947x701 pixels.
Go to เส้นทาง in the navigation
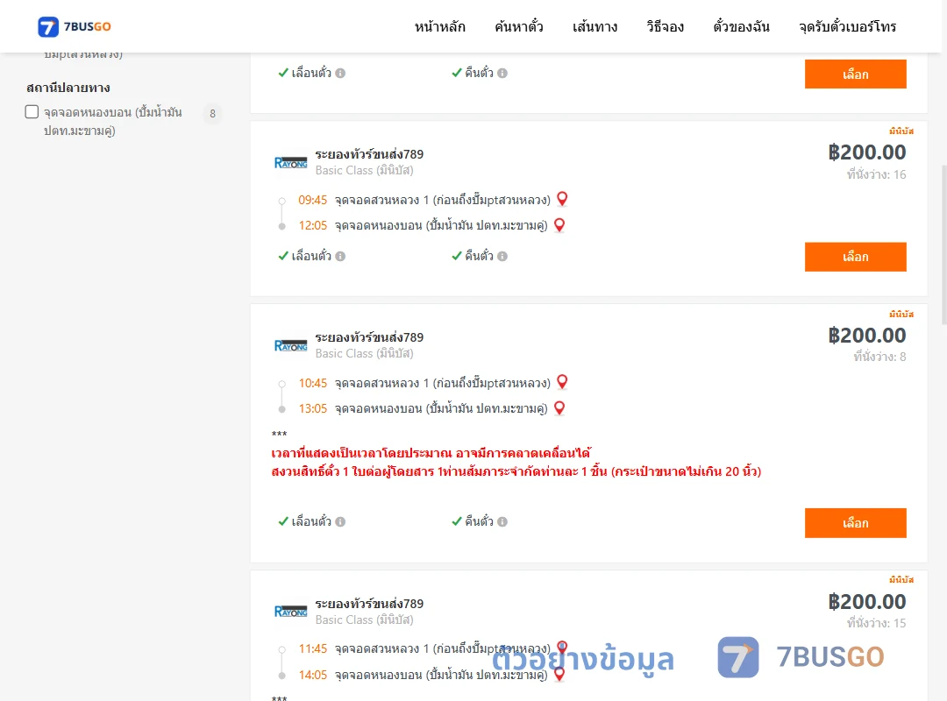coord(595,26)
